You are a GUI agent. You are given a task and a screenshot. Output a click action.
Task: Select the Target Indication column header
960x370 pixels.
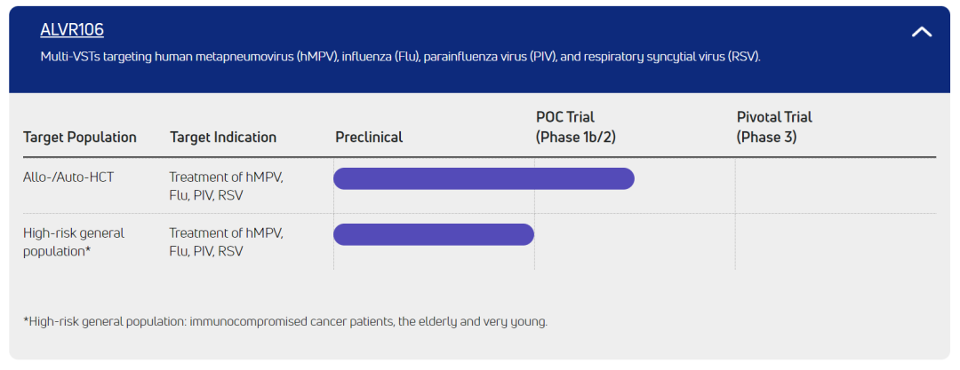(x=223, y=138)
